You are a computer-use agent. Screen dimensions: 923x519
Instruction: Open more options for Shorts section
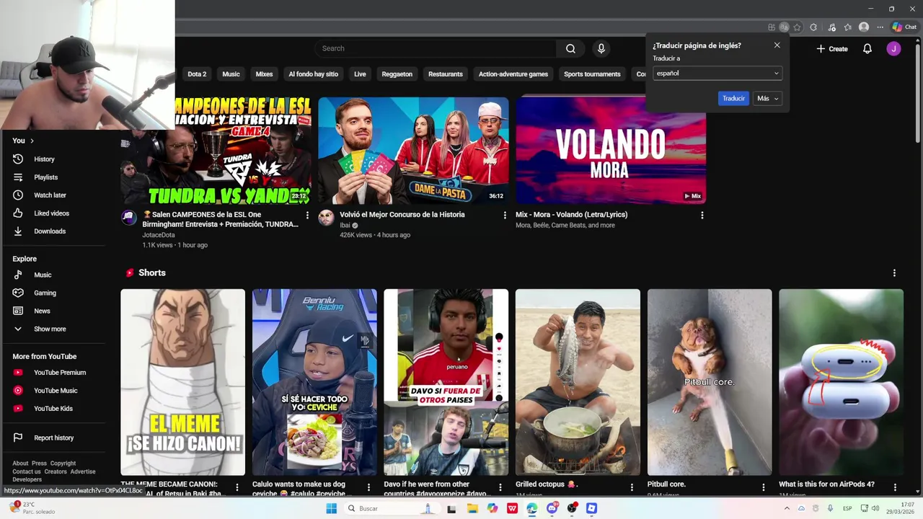[894, 273]
